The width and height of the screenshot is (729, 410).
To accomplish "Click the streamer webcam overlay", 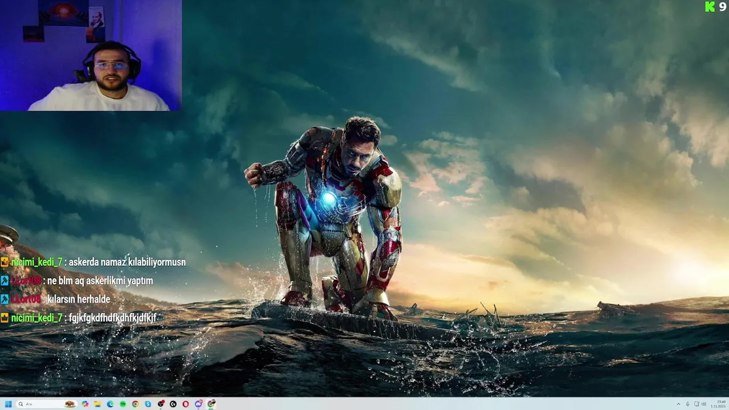I will (x=91, y=55).
